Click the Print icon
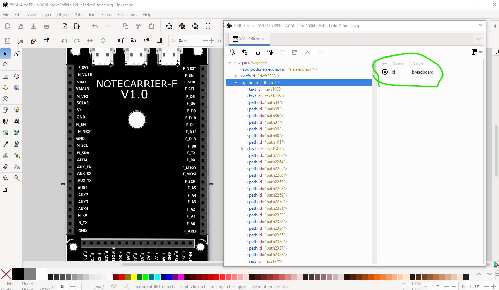499x290 pixels. [x=46, y=26]
